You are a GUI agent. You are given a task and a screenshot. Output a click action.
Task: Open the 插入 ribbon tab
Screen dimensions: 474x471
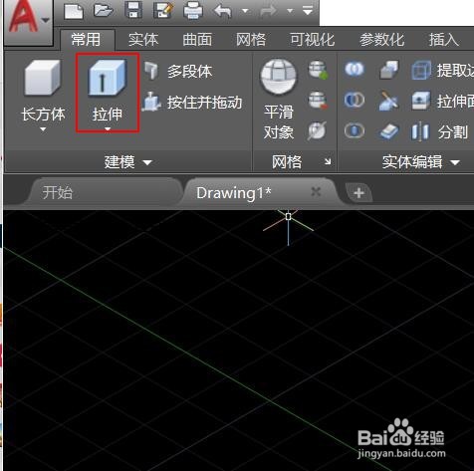tap(444, 40)
